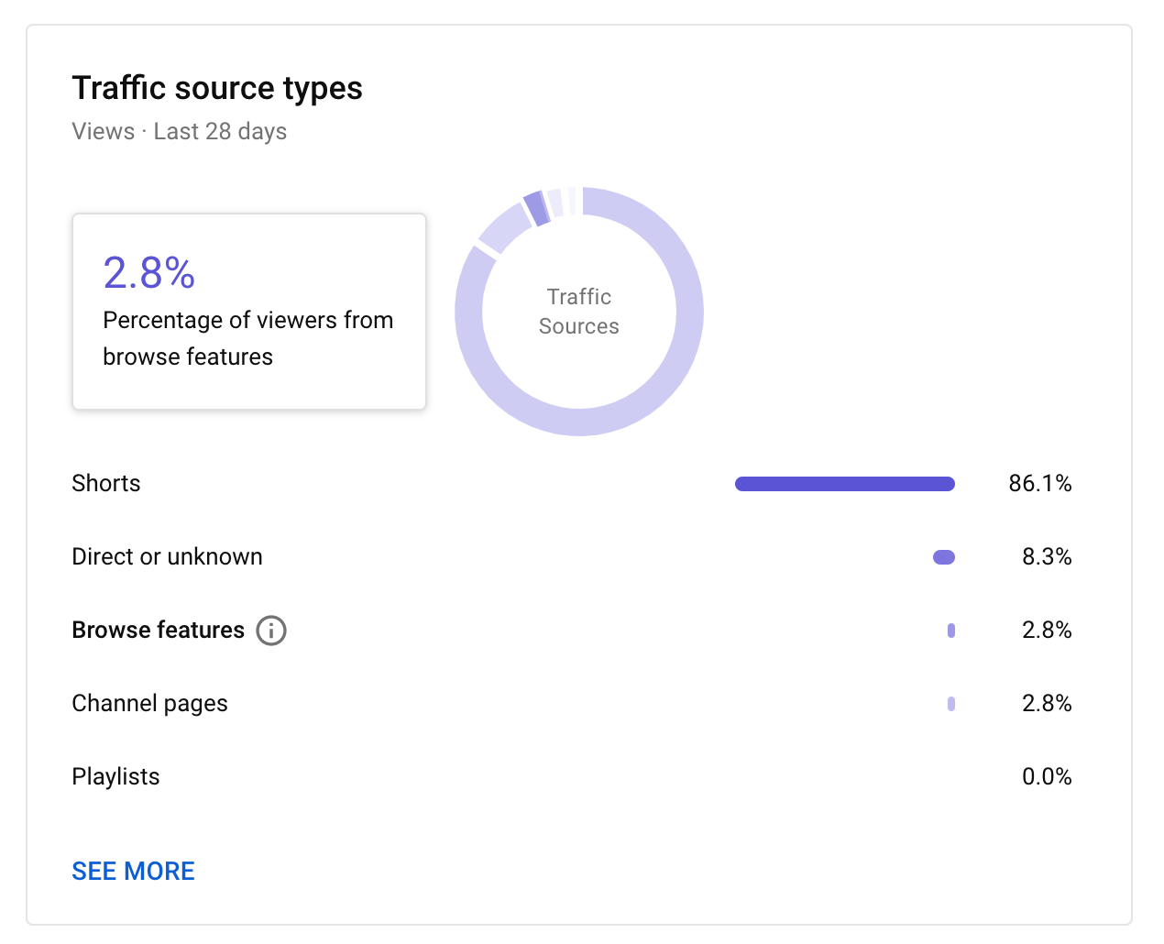Click the Percentage of viewers from browse features text
1164x944 pixels.
[248, 338]
